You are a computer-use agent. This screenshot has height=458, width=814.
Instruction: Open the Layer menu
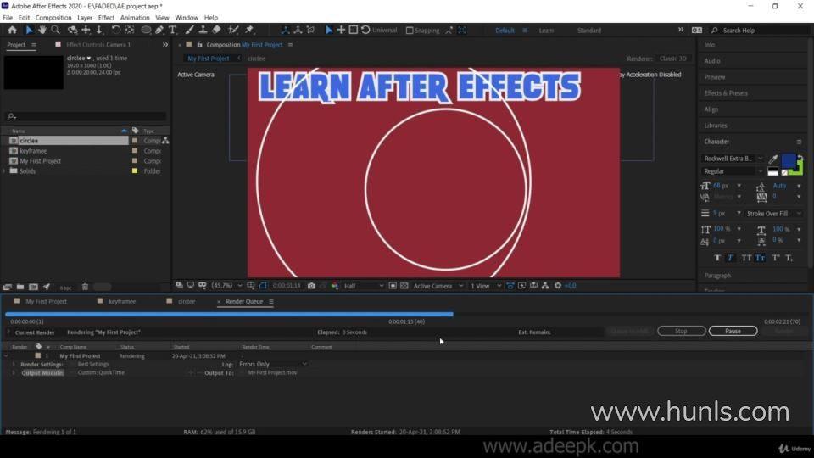(x=85, y=18)
